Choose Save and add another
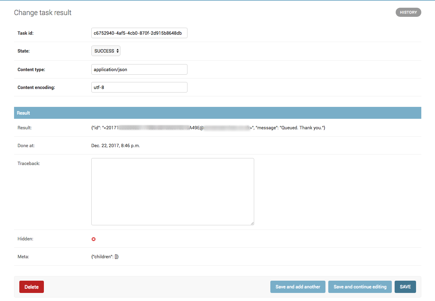Screen dimensions: 435x301 coord(297,287)
